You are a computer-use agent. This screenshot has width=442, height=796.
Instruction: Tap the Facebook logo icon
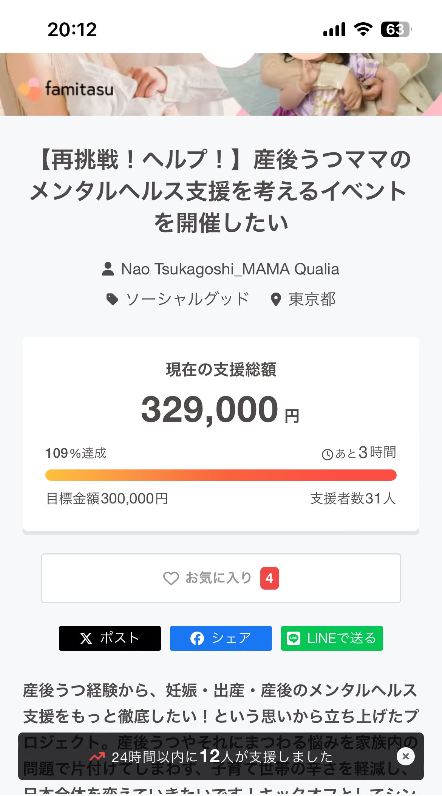(197, 638)
